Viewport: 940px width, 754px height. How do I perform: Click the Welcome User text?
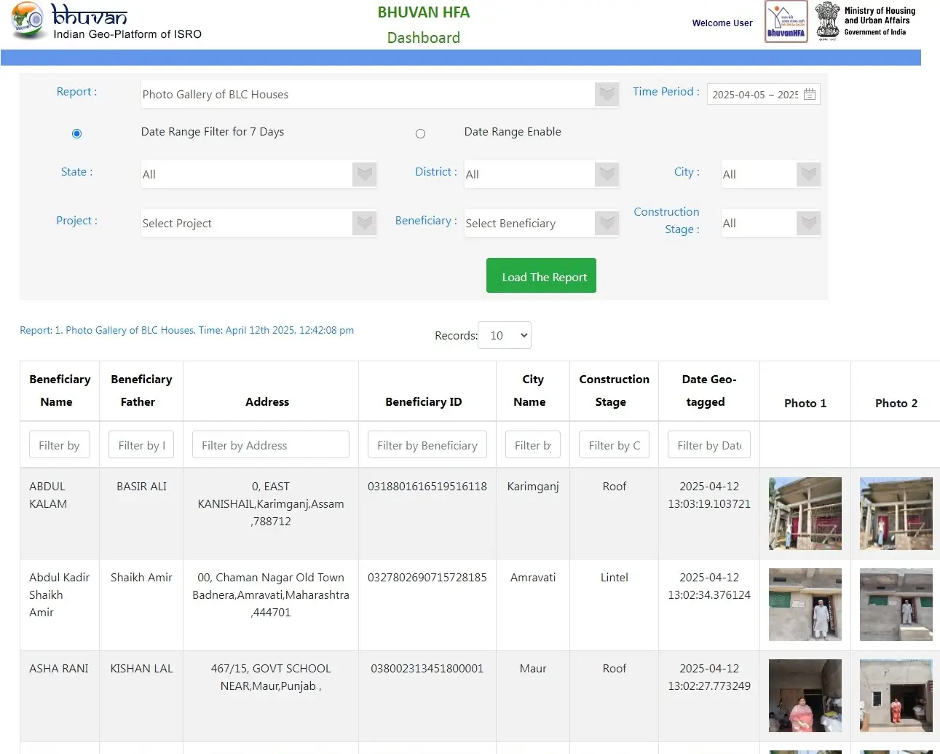(722, 23)
